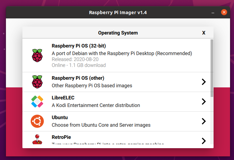Viewport: 234px width, 160px height.
Task: Click the Raspberry Pi OS (32-bit) raspberry logo
Action: coord(37,55)
